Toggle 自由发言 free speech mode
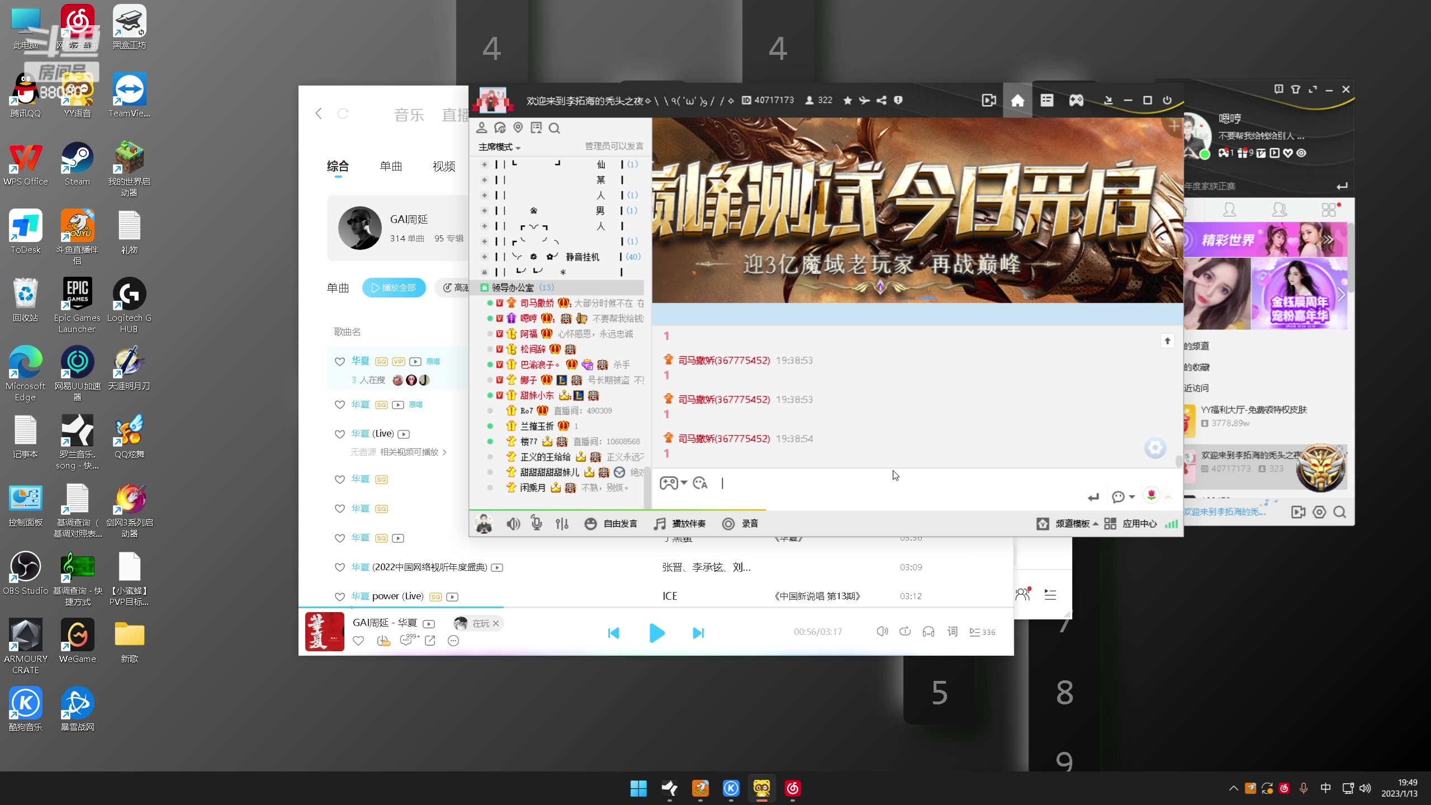 pos(612,524)
